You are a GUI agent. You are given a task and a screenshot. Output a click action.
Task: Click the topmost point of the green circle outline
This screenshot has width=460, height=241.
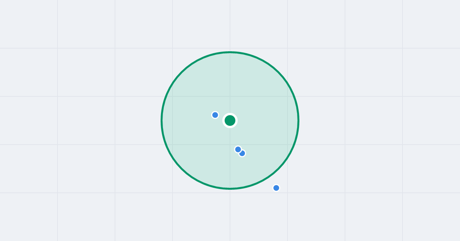(230, 52)
